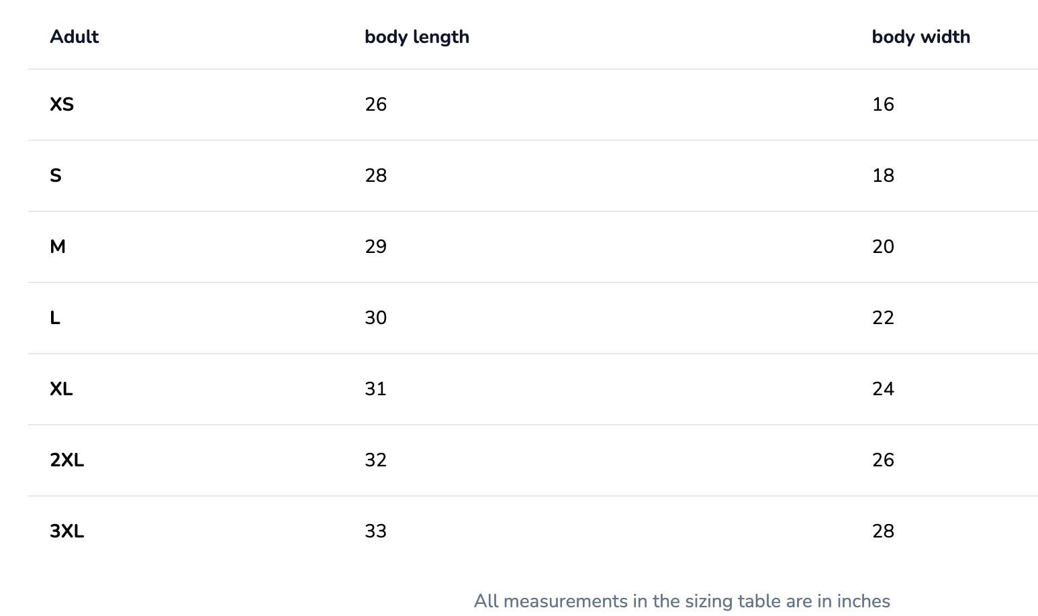The height and width of the screenshot is (616, 1038).
Task: Select the M size row label
Action: point(58,247)
